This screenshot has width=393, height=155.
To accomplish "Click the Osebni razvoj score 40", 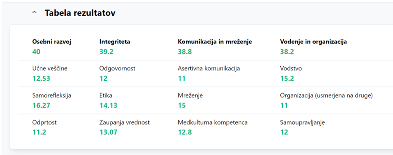I will 36,52.
